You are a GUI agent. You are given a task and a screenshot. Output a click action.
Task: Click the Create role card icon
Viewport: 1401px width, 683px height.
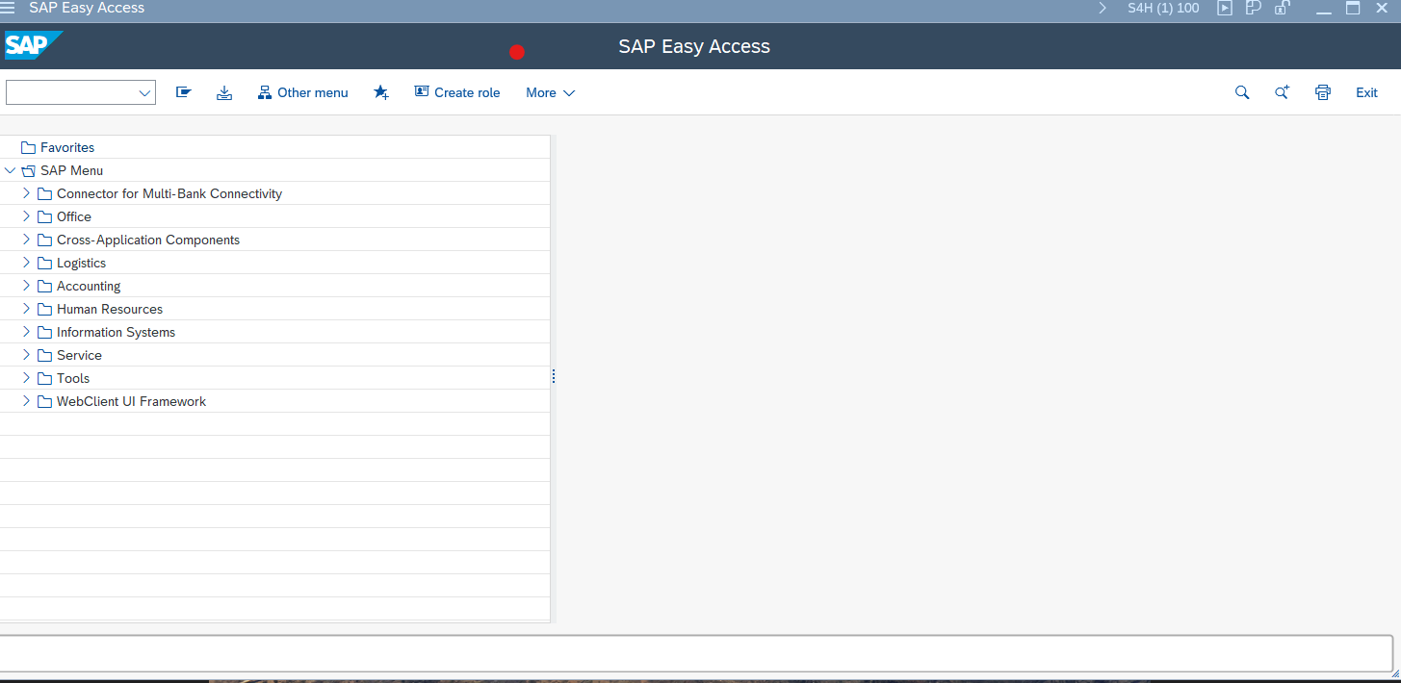tap(422, 91)
